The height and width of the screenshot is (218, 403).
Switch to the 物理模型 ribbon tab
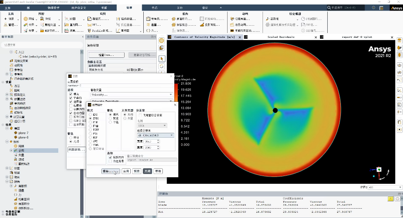tap(53, 8)
